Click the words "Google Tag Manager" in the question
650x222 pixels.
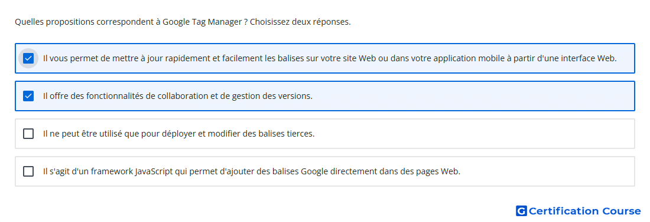tap(202, 22)
